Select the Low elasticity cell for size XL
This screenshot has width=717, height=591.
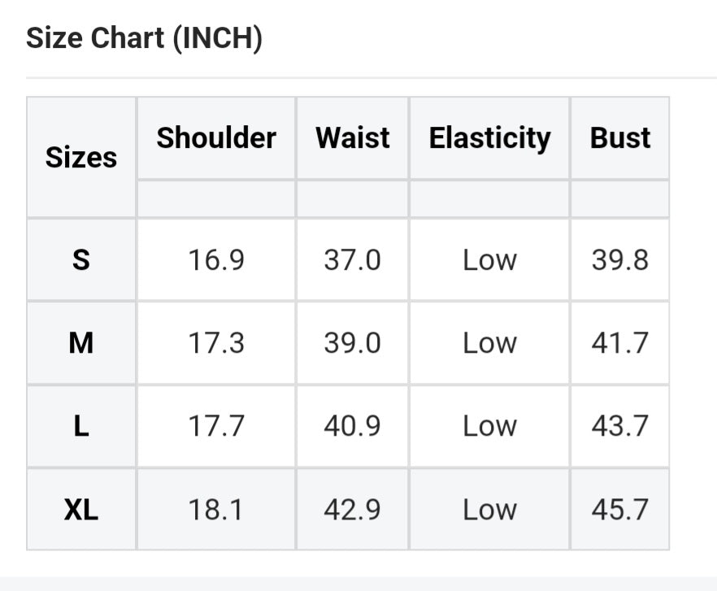[x=489, y=510]
